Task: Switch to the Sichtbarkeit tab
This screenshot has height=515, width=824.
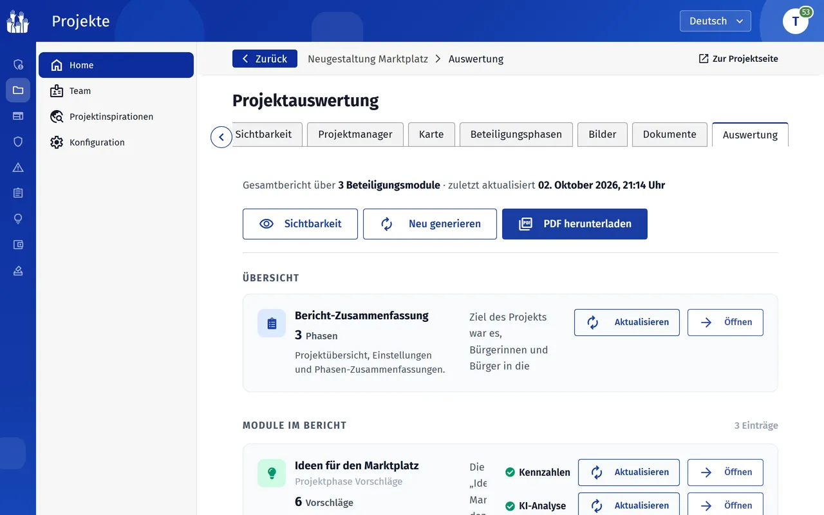Action: (x=267, y=135)
